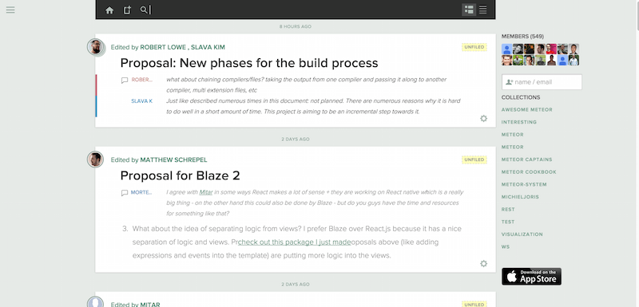Switch to card view layout
639x307 pixels.
pyautogui.click(x=469, y=10)
